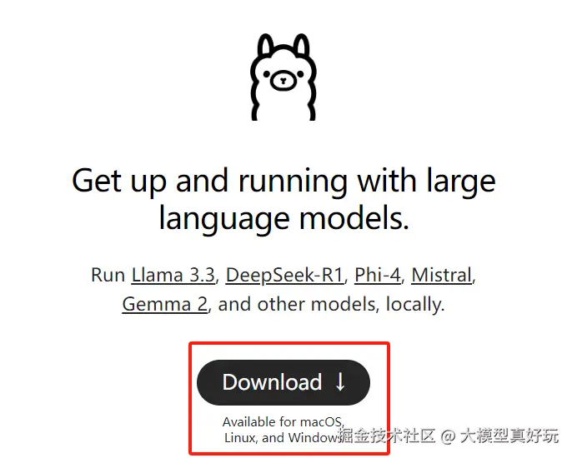Viewport: 572px width, 458px height.
Task: Click the llama logo's nose
Action: coord(283,81)
